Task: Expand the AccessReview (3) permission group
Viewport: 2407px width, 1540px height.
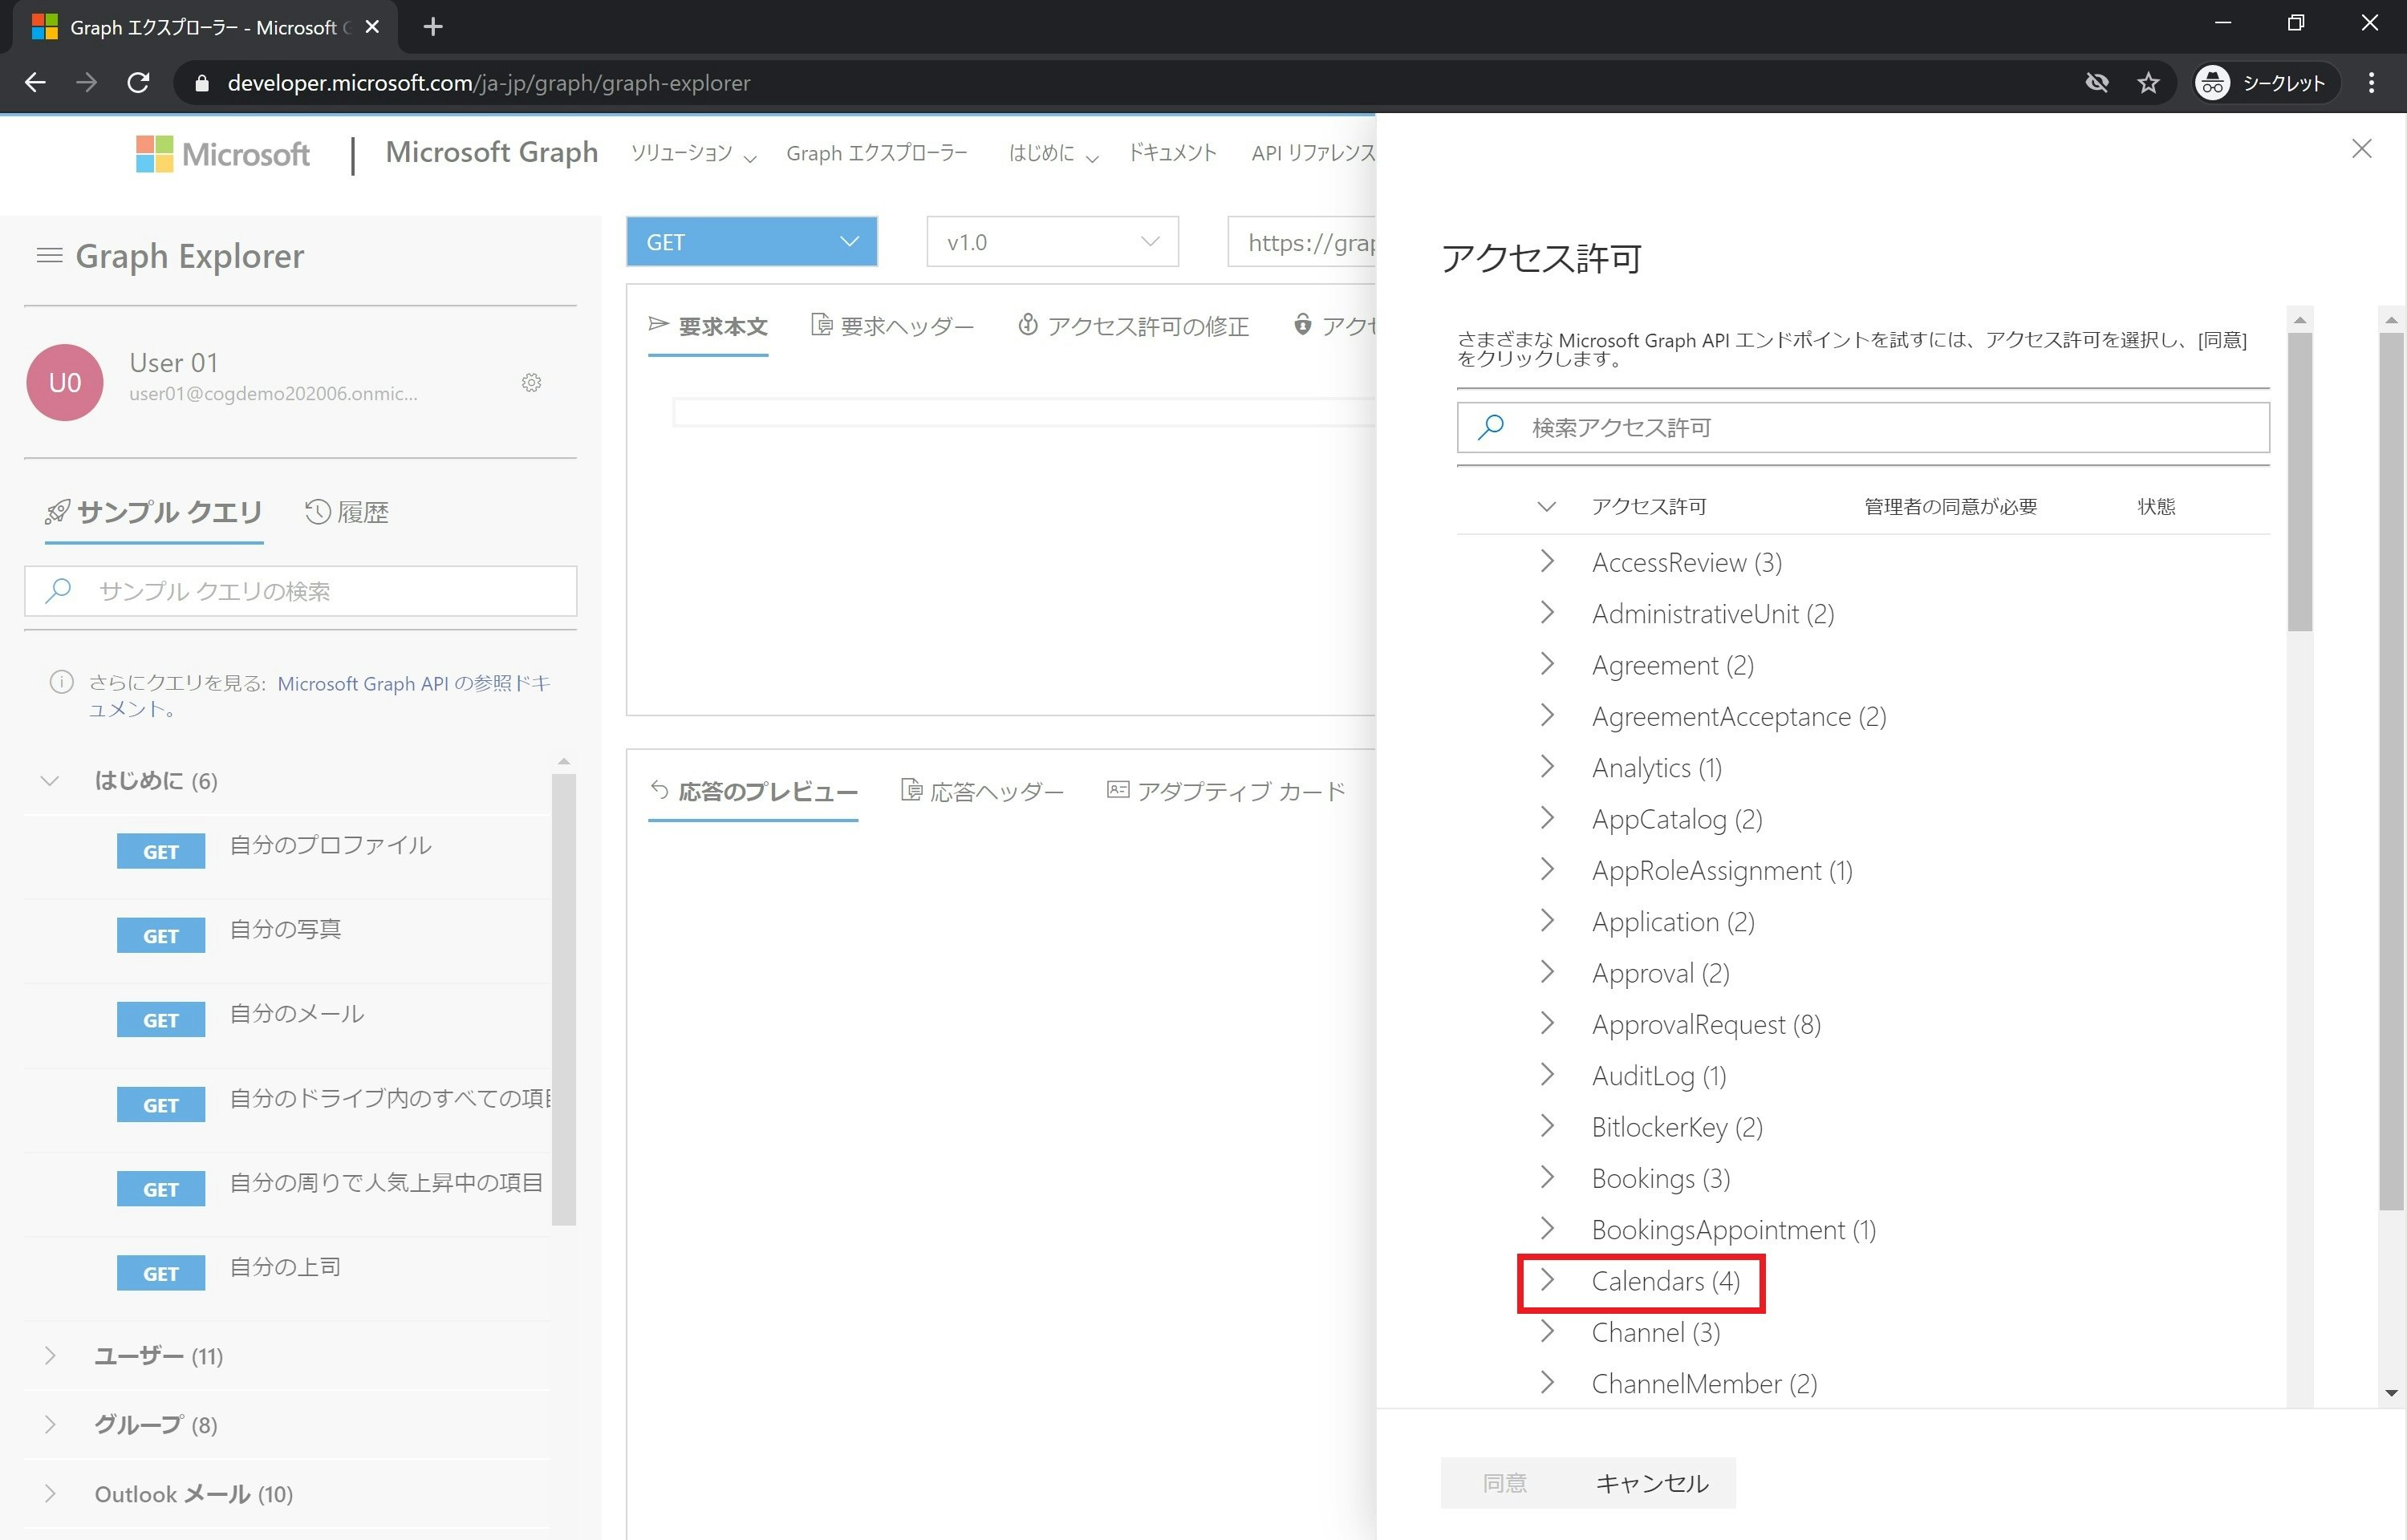Action: [x=1546, y=562]
